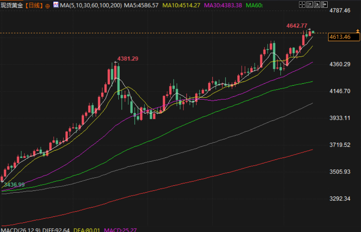Open MA(5,10,30,60,100,200) indicator settings

coord(91,5)
